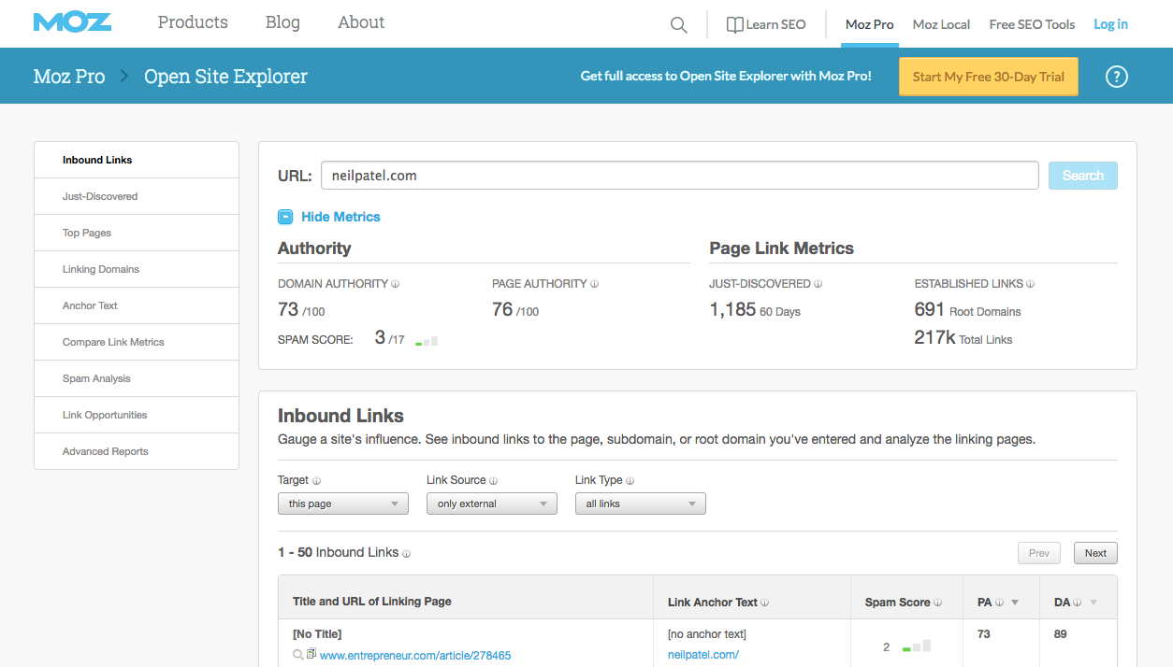Sort by PA descending arrow
Screen dimensions: 1173x667
(1015, 603)
